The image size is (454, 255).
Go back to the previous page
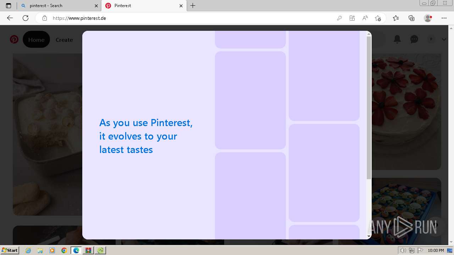coord(10,18)
